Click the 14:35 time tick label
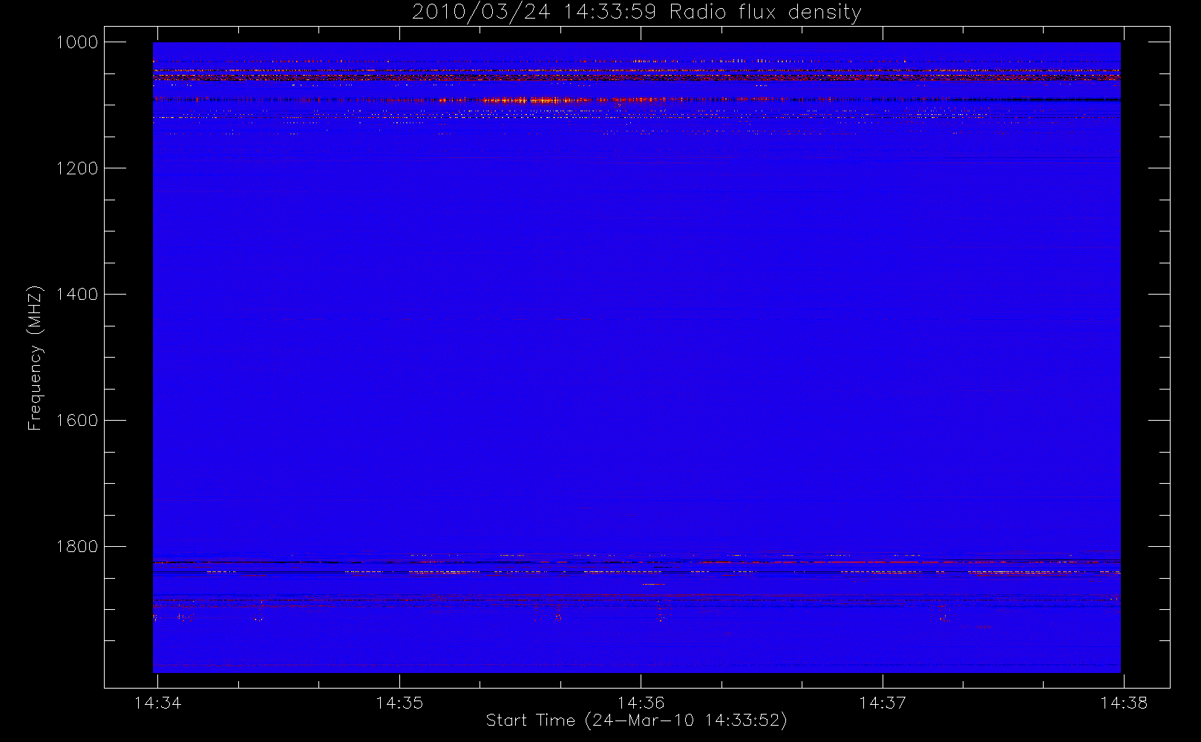This screenshot has width=1201, height=742. (399, 703)
